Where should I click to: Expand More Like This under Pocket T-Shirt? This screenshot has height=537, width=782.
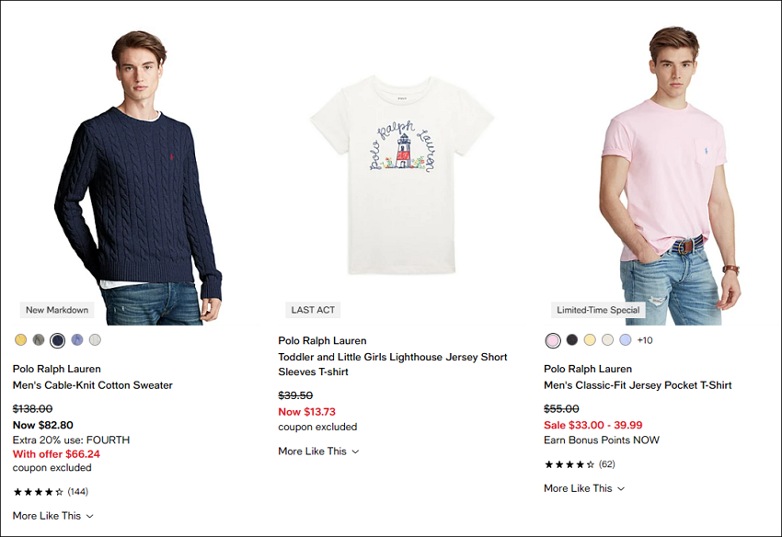tap(584, 488)
